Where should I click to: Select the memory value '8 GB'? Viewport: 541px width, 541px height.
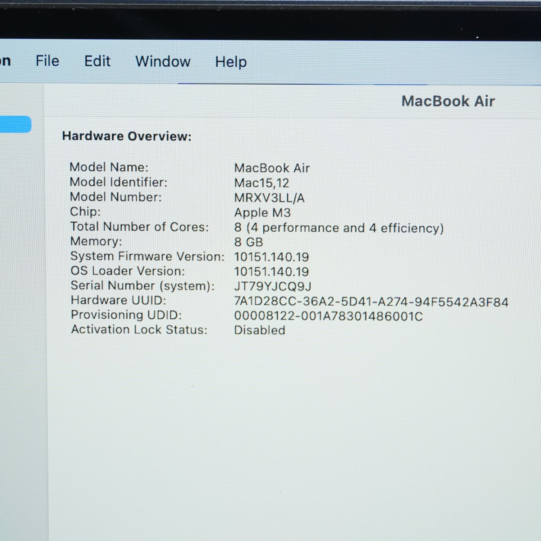pos(248,242)
